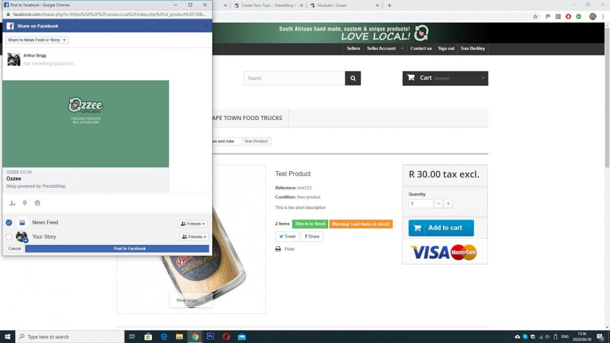Click the Windows taskbar search box

tap(70, 337)
